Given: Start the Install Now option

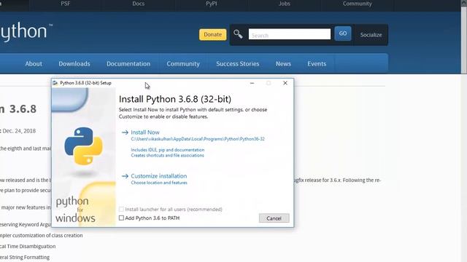Looking at the screenshot, I should tap(145, 132).
